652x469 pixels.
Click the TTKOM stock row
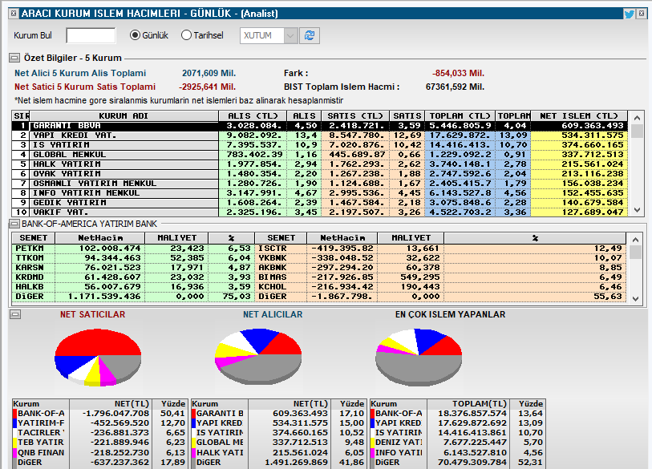click(x=133, y=258)
